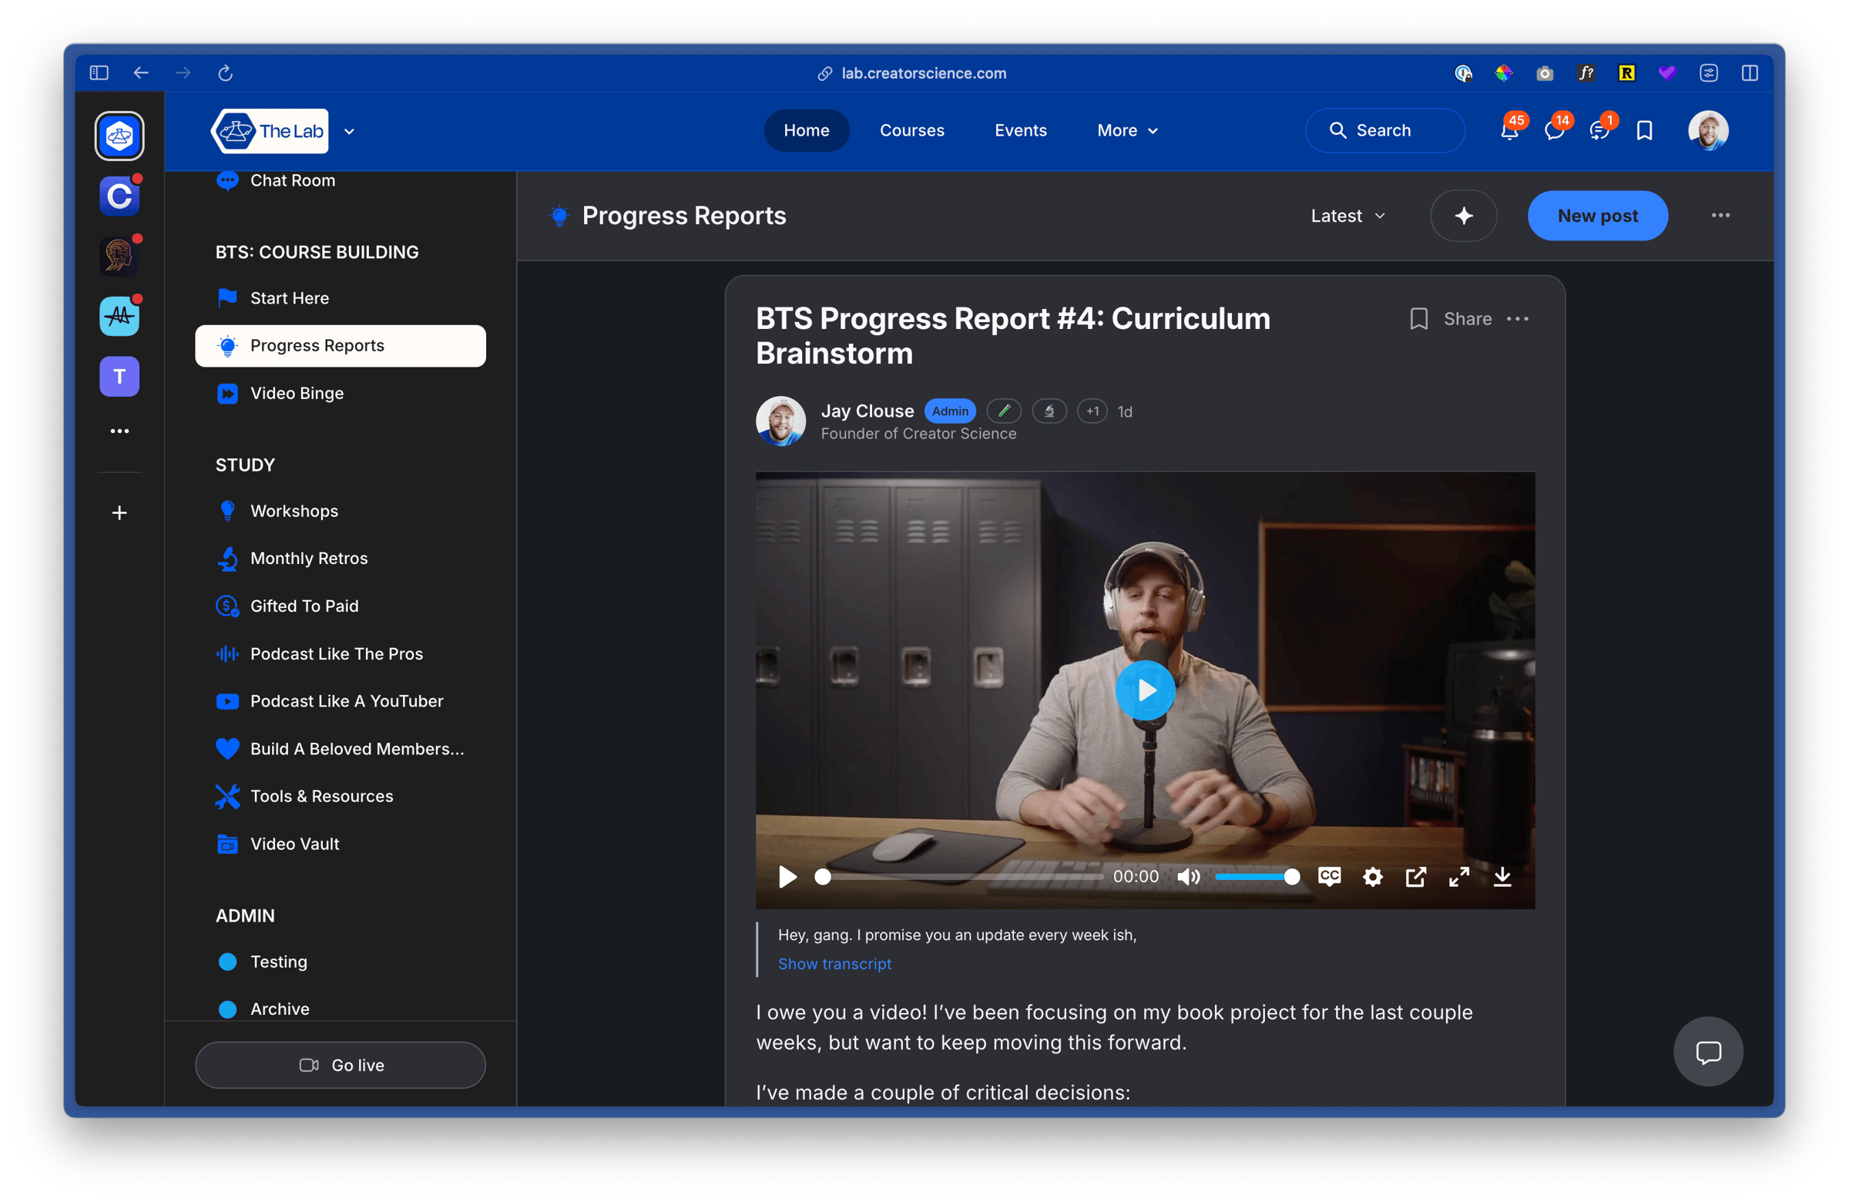Open video in picture-in-picture popout
1849x1202 pixels.
pyautogui.click(x=1415, y=877)
